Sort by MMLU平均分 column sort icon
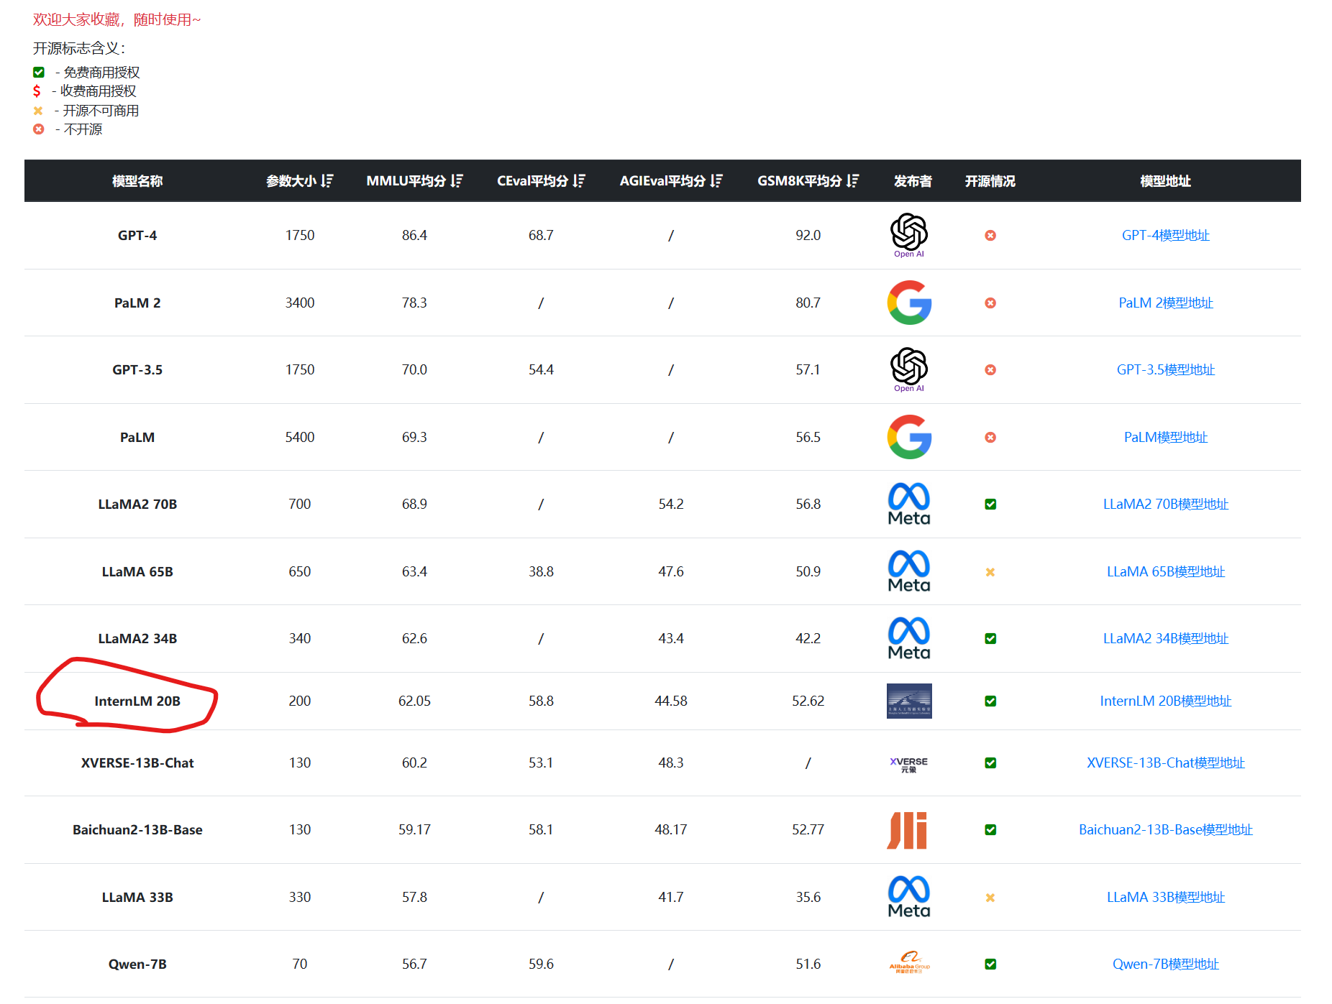Image resolution: width=1332 pixels, height=1004 pixels. pos(457,181)
